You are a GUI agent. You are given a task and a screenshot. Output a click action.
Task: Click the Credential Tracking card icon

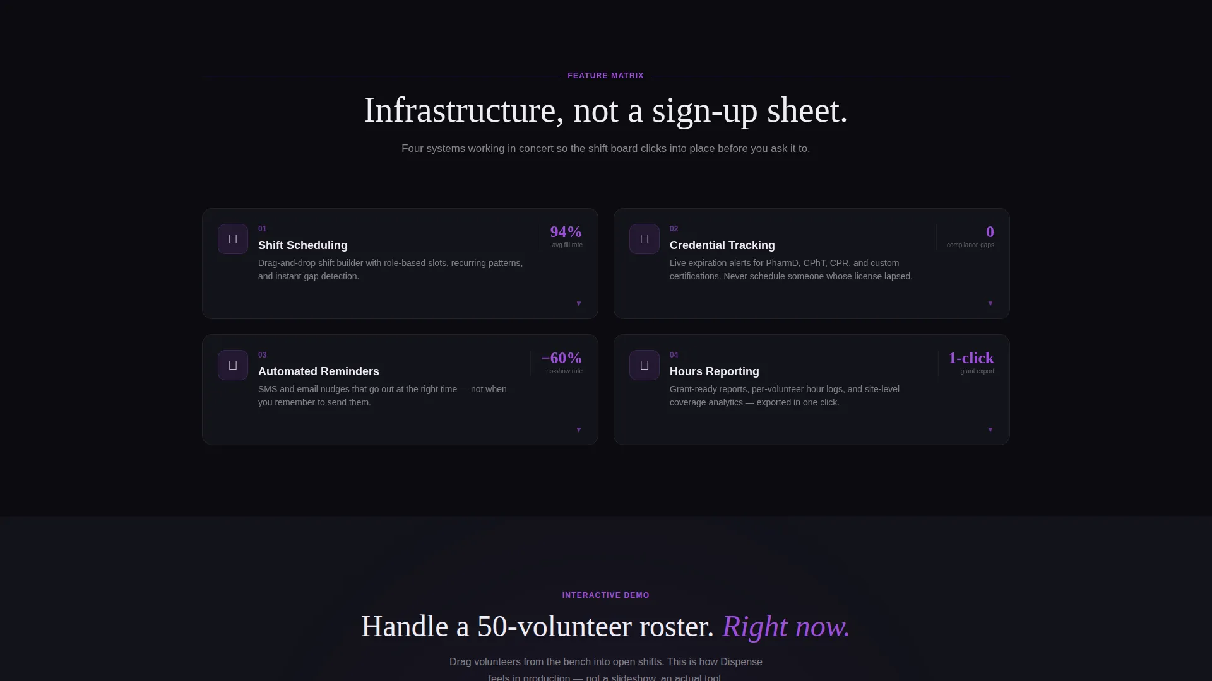645,239
